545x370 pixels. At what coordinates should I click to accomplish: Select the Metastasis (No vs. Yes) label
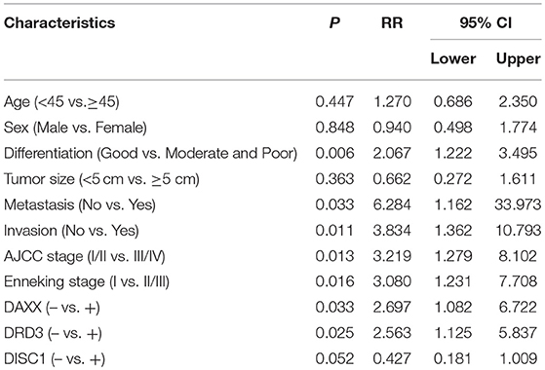pyautogui.click(x=80, y=204)
